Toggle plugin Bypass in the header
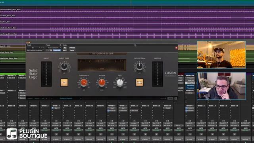 72,48
